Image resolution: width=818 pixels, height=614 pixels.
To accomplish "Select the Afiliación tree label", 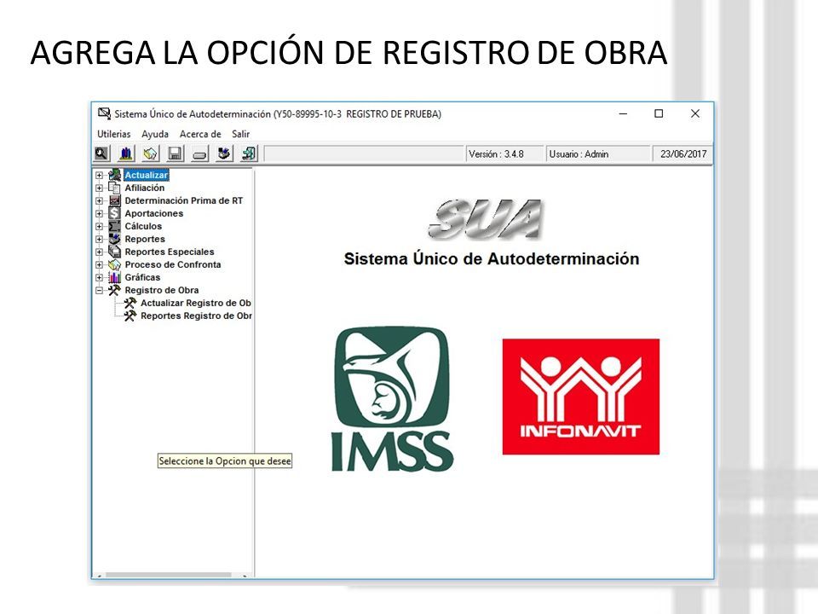I will coord(145,188).
